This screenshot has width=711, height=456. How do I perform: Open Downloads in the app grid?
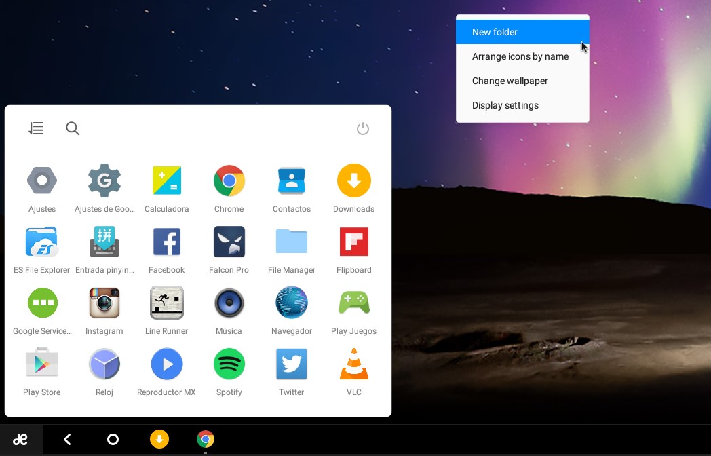click(353, 180)
